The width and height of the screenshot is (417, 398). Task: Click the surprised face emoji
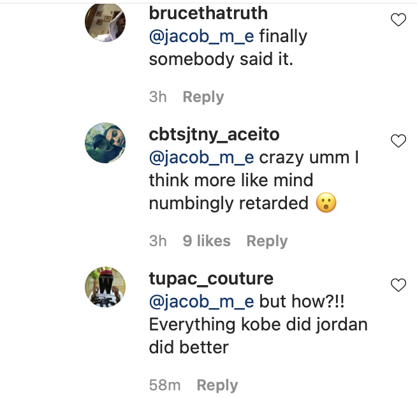coord(326,203)
